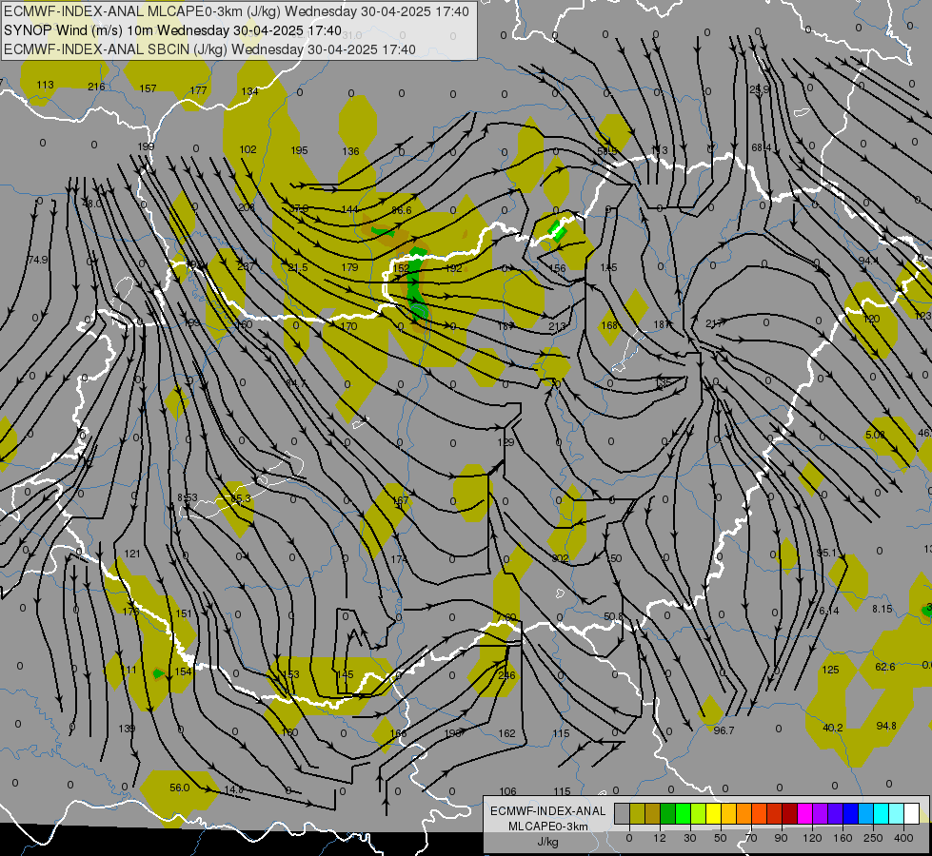Click the map value 62.6 at right side
Screen dimensions: 932x856
[x=885, y=667]
